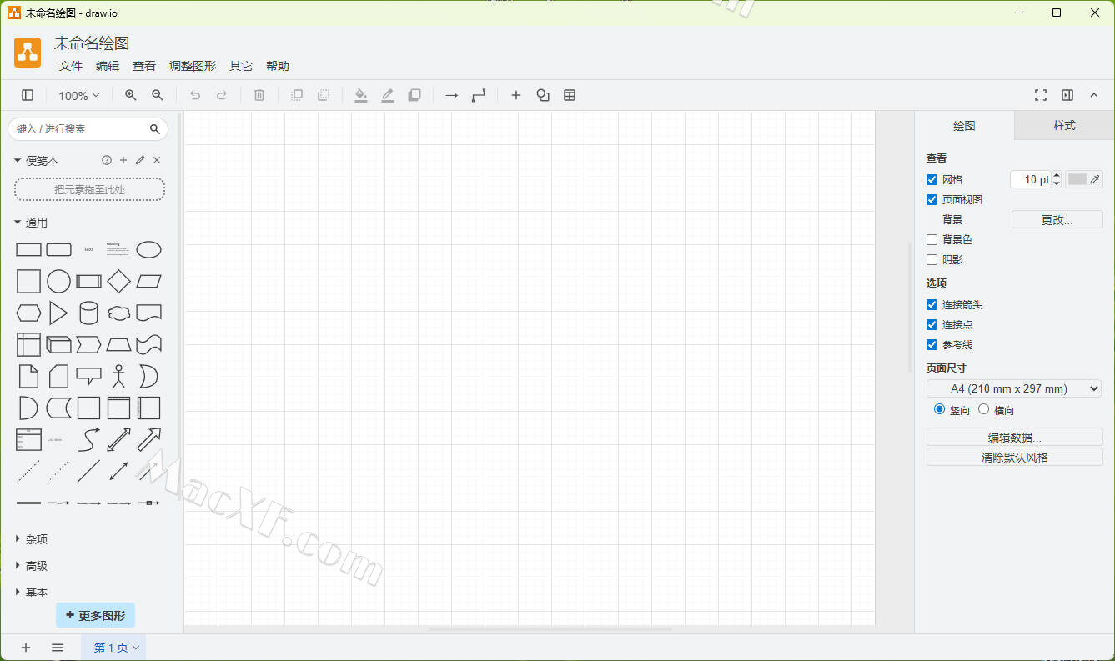Toggle the 网格 grid checkbox
The width and height of the screenshot is (1115, 661).
click(932, 179)
